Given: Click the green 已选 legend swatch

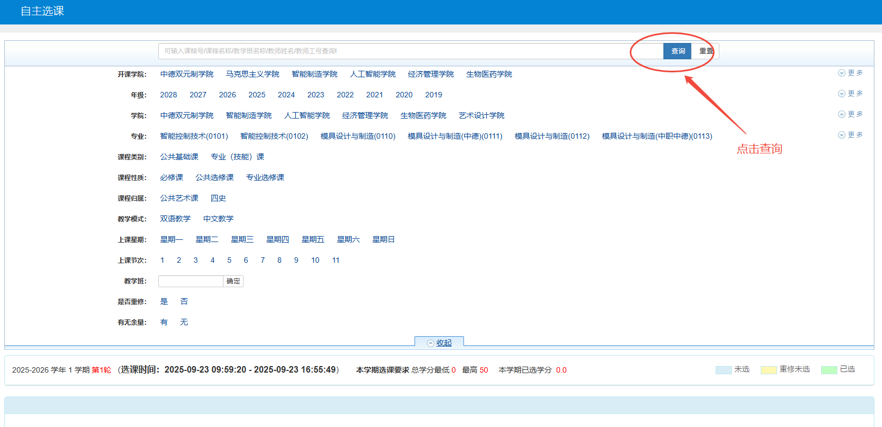Looking at the screenshot, I should coord(829,370).
